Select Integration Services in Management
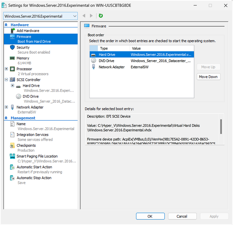Image resolution: width=233 pixels, height=225 pixels. (x=33, y=135)
